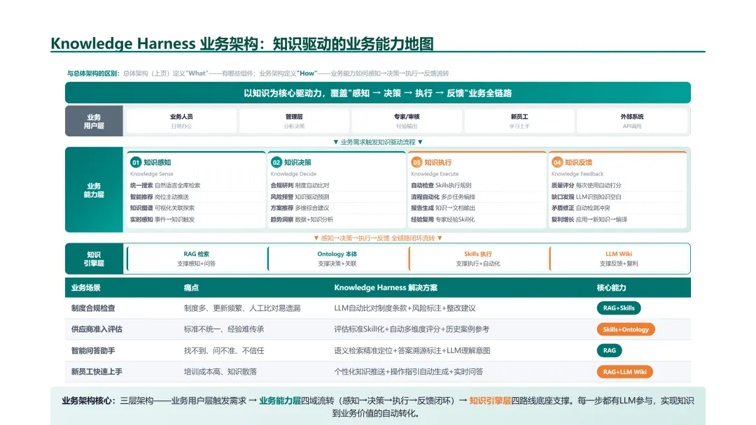Select the Skills 执行 engine card
Screen dimensions: 756x425
tap(478, 259)
